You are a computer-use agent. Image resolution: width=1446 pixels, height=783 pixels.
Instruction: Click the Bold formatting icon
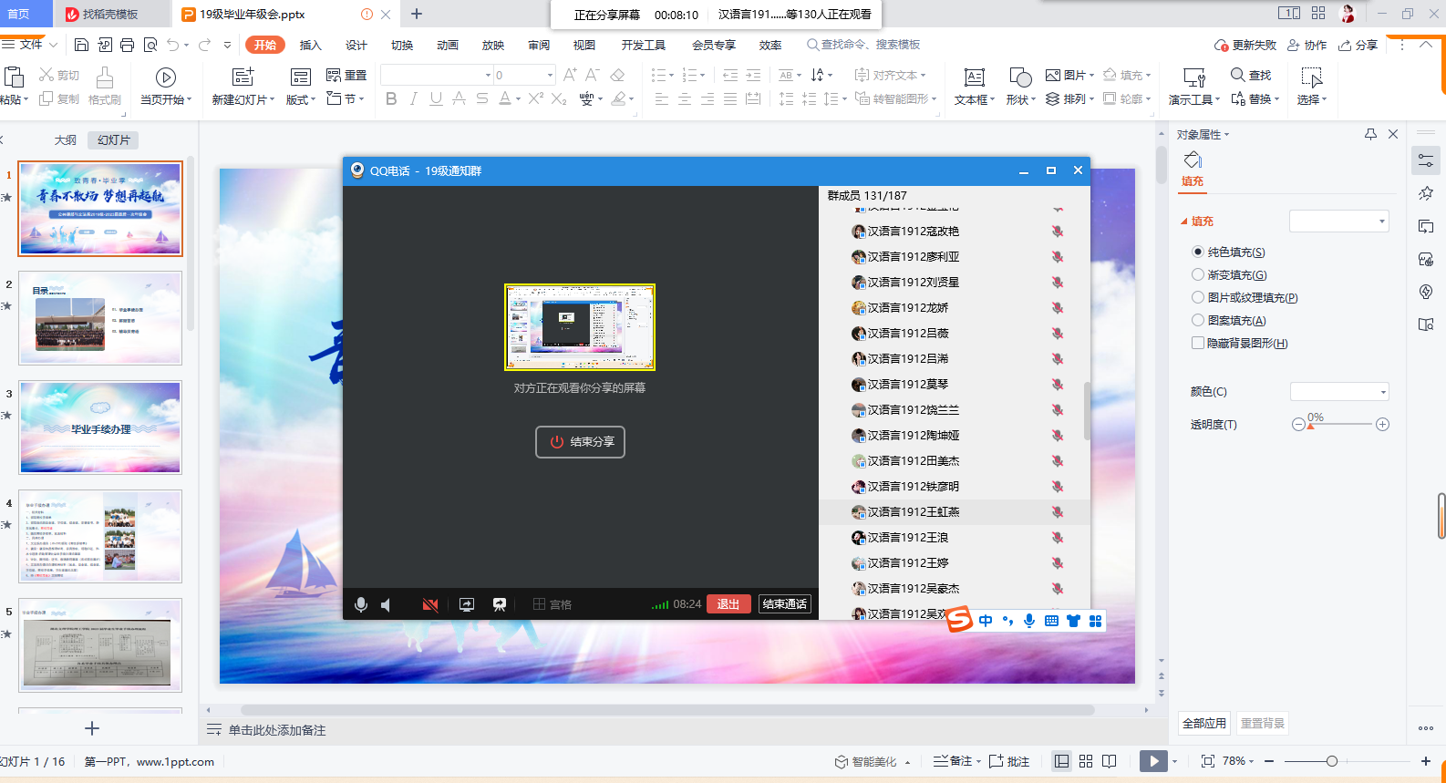[391, 98]
